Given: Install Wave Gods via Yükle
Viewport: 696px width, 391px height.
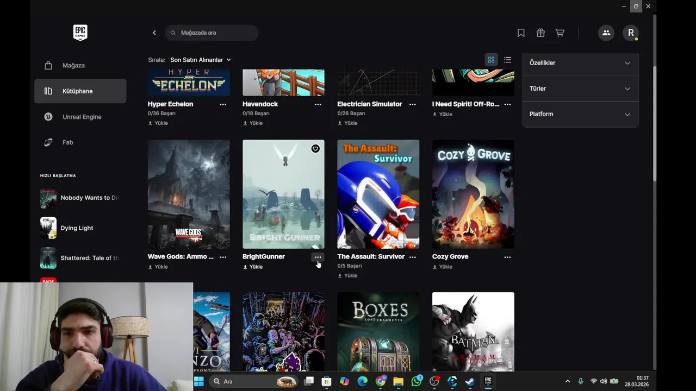Looking at the screenshot, I should pos(158,267).
